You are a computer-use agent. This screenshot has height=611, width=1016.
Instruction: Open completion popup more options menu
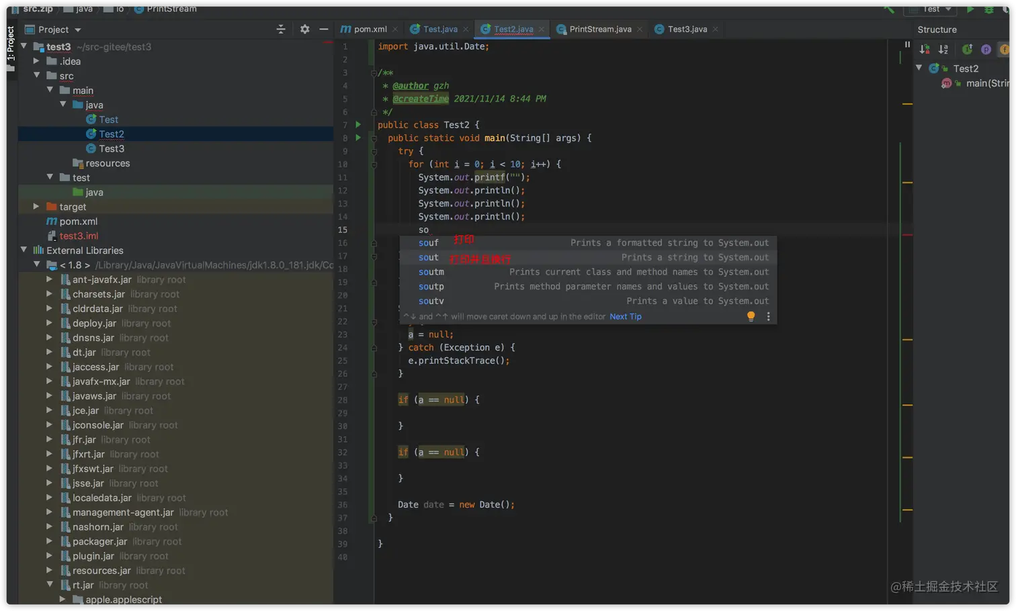click(x=769, y=316)
